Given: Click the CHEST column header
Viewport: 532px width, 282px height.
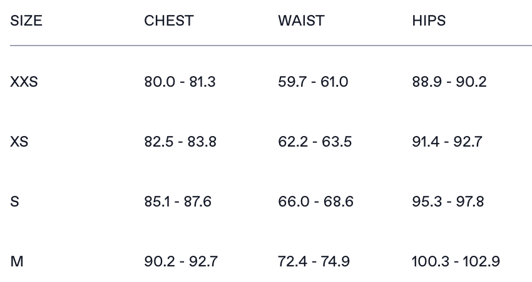Looking at the screenshot, I should [168, 21].
